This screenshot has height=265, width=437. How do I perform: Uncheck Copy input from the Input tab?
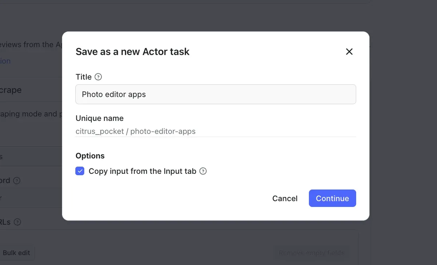coord(80,171)
